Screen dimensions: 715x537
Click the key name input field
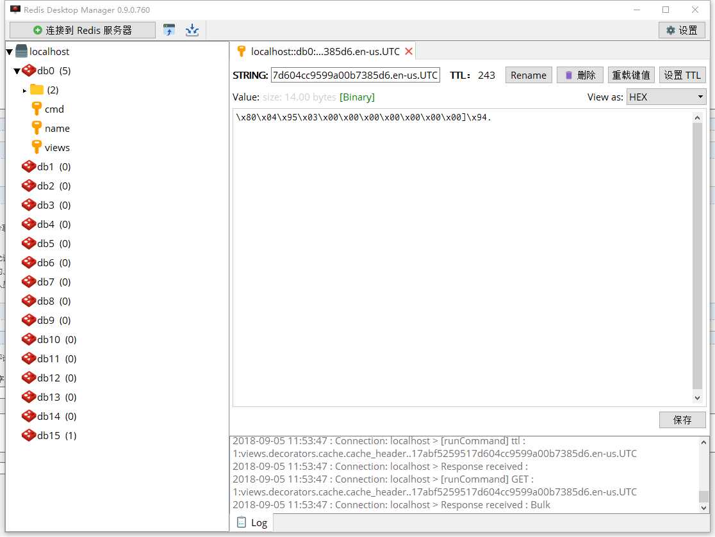click(355, 75)
